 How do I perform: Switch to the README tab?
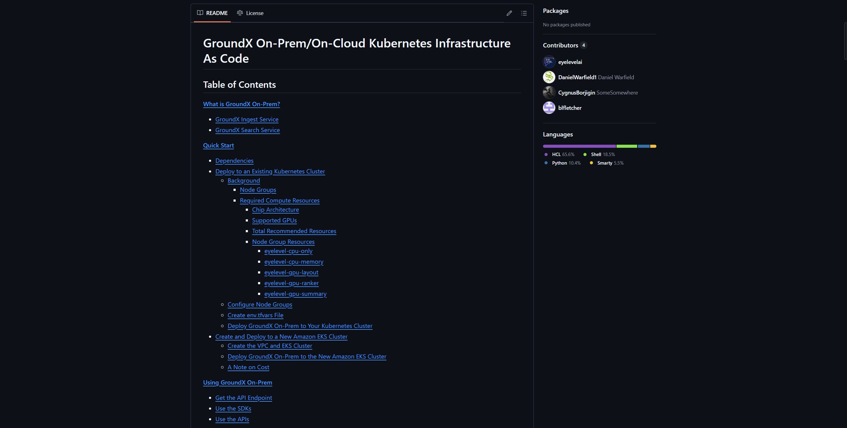[212, 13]
